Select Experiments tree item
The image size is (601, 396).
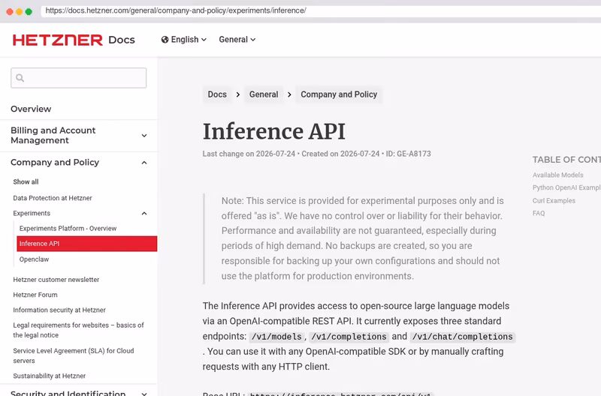tap(32, 214)
